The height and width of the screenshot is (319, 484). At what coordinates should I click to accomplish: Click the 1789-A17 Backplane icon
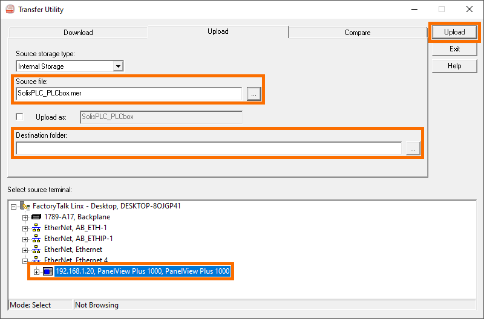[36, 217]
